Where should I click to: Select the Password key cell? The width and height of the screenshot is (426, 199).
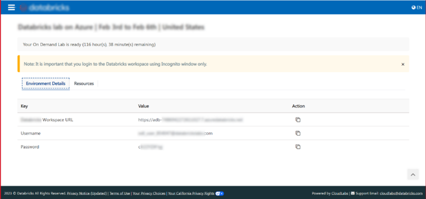[30, 147]
